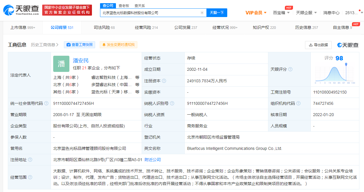Open 睿达智胜科技（上海… company link
Viewport: 364px width, 192px height.
click(x=112, y=77)
